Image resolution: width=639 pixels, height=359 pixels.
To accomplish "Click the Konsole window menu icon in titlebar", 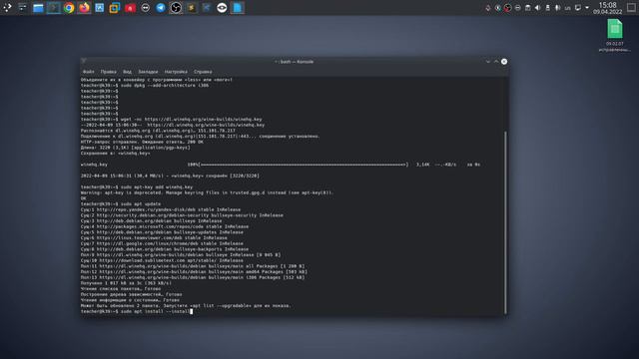I will [84, 62].
